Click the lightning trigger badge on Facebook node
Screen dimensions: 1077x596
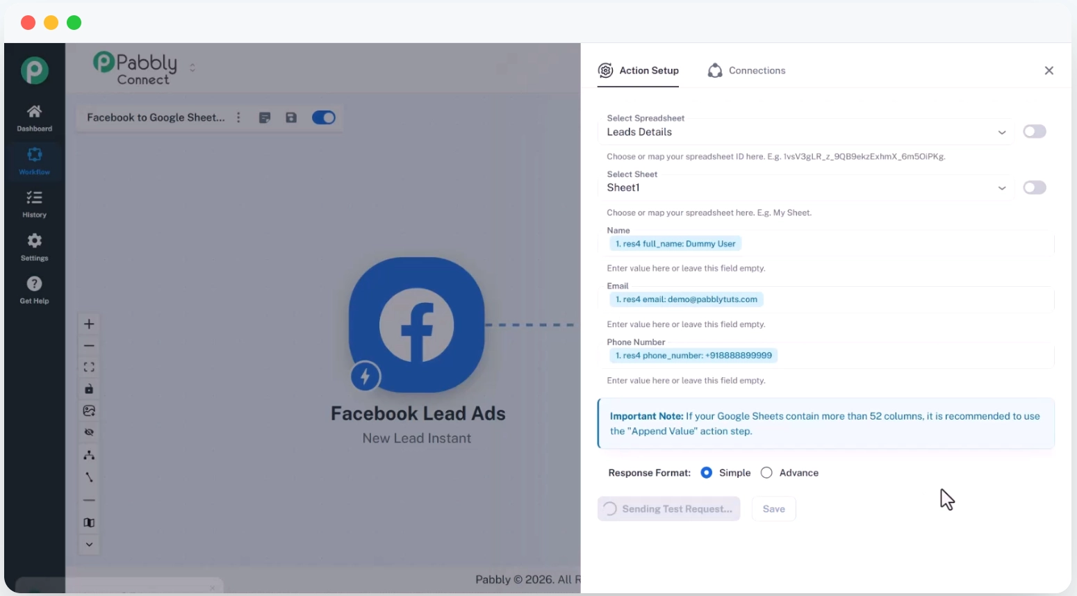coord(365,377)
